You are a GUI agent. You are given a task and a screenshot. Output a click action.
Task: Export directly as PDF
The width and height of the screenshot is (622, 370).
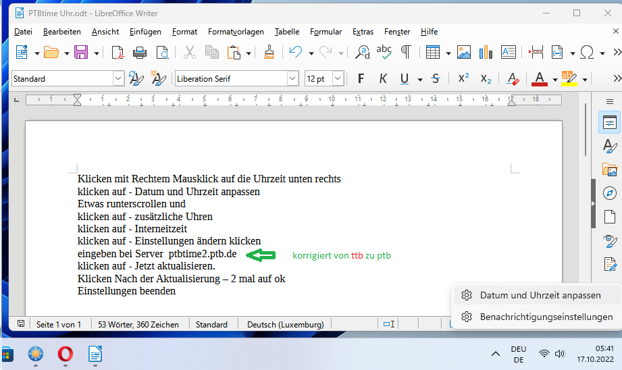click(118, 53)
